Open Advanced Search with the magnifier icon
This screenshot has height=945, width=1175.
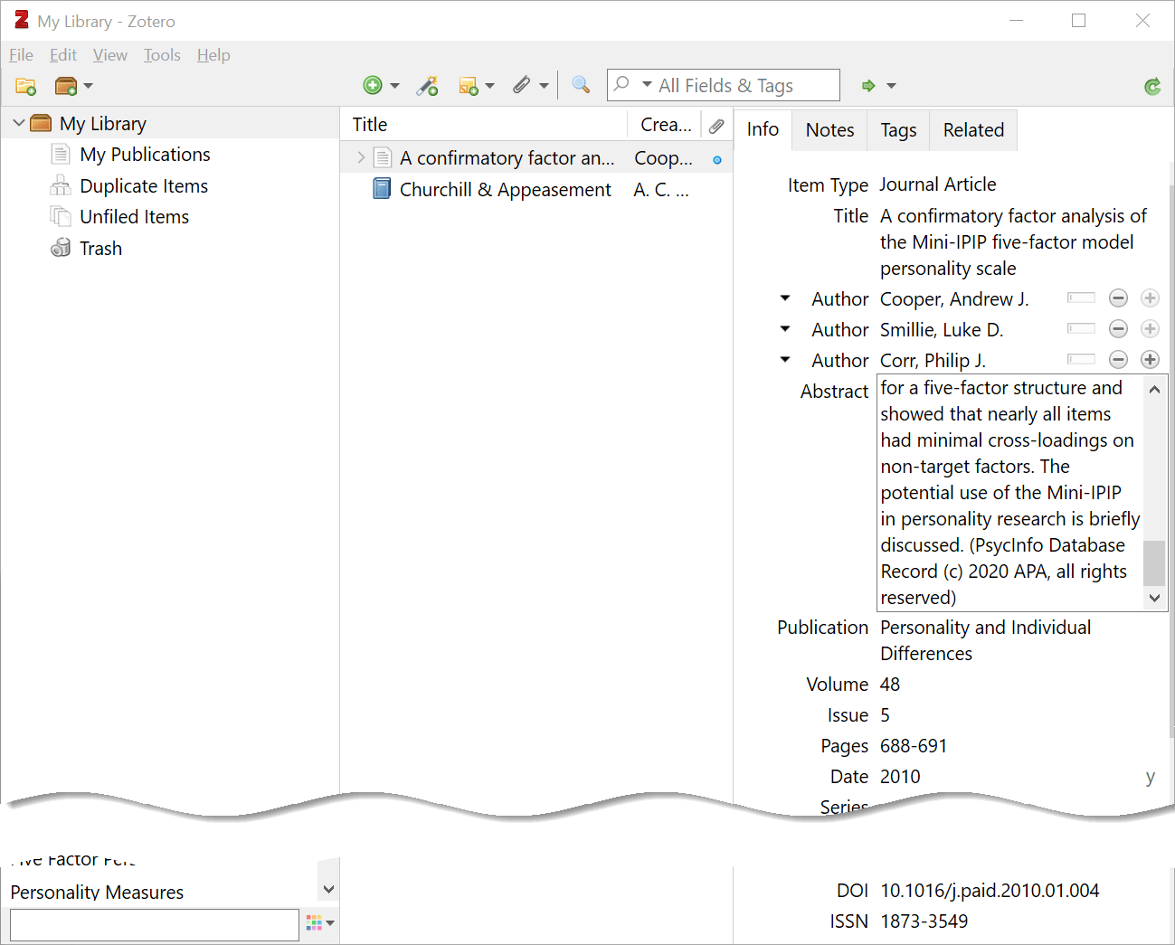click(x=580, y=85)
